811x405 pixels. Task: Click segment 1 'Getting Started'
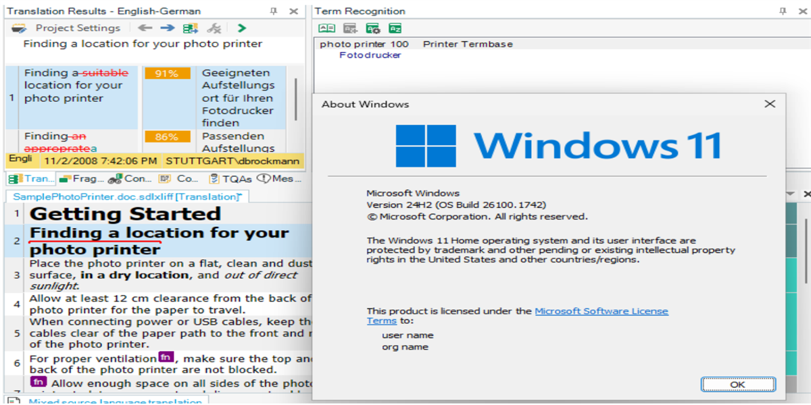[x=126, y=214]
